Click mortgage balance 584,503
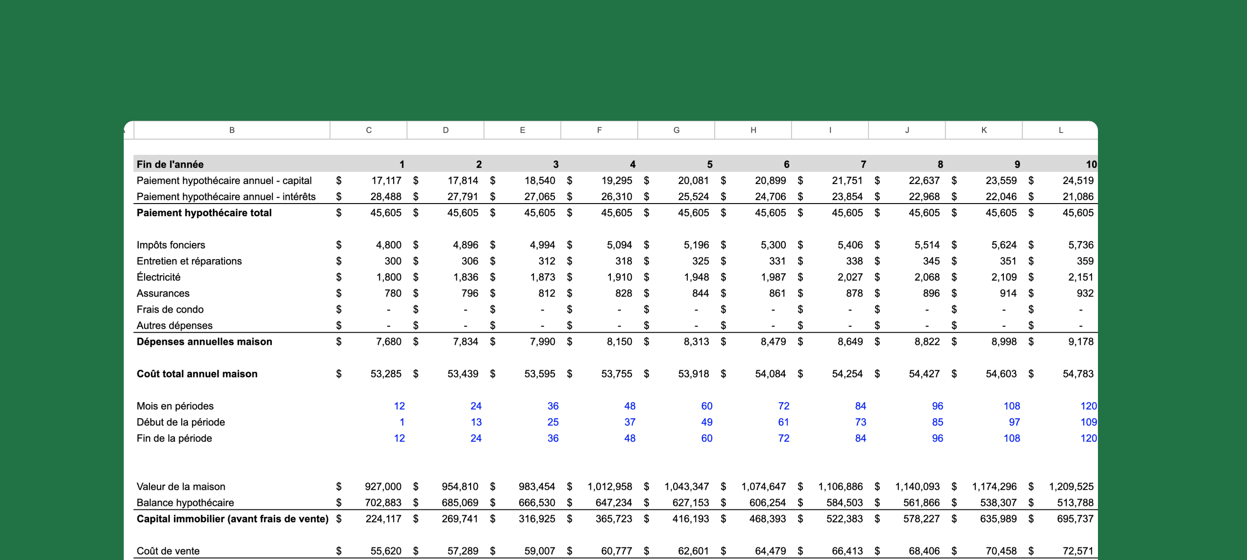Screen dimensions: 1247x560 [x=844, y=503]
